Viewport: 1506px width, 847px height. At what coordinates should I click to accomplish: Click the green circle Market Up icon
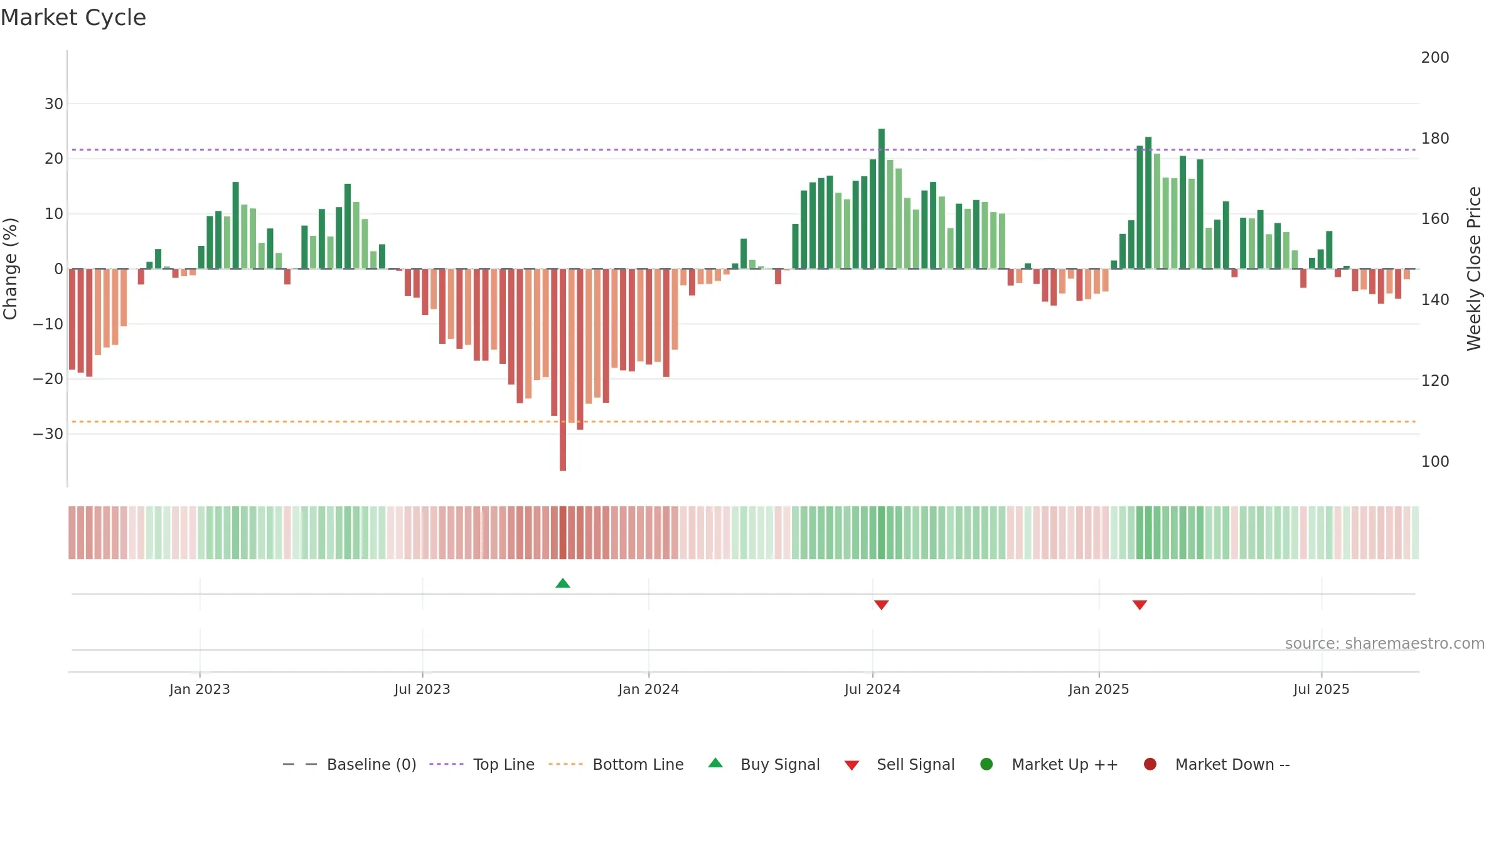tap(986, 764)
